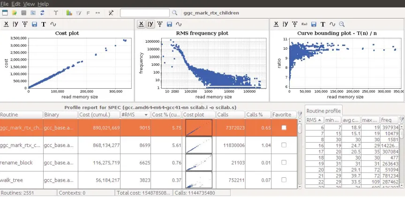
Task: Click the T text icon in Cost plot toolbar
Action: click(x=44, y=24)
